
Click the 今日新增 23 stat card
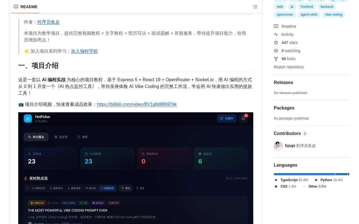107,158
